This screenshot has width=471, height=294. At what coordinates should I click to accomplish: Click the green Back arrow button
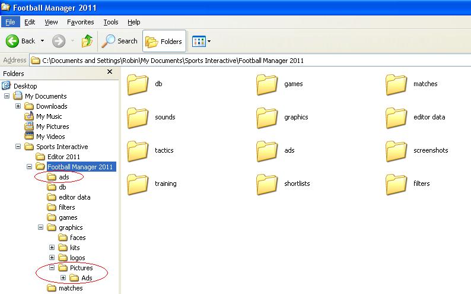click(x=12, y=41)
